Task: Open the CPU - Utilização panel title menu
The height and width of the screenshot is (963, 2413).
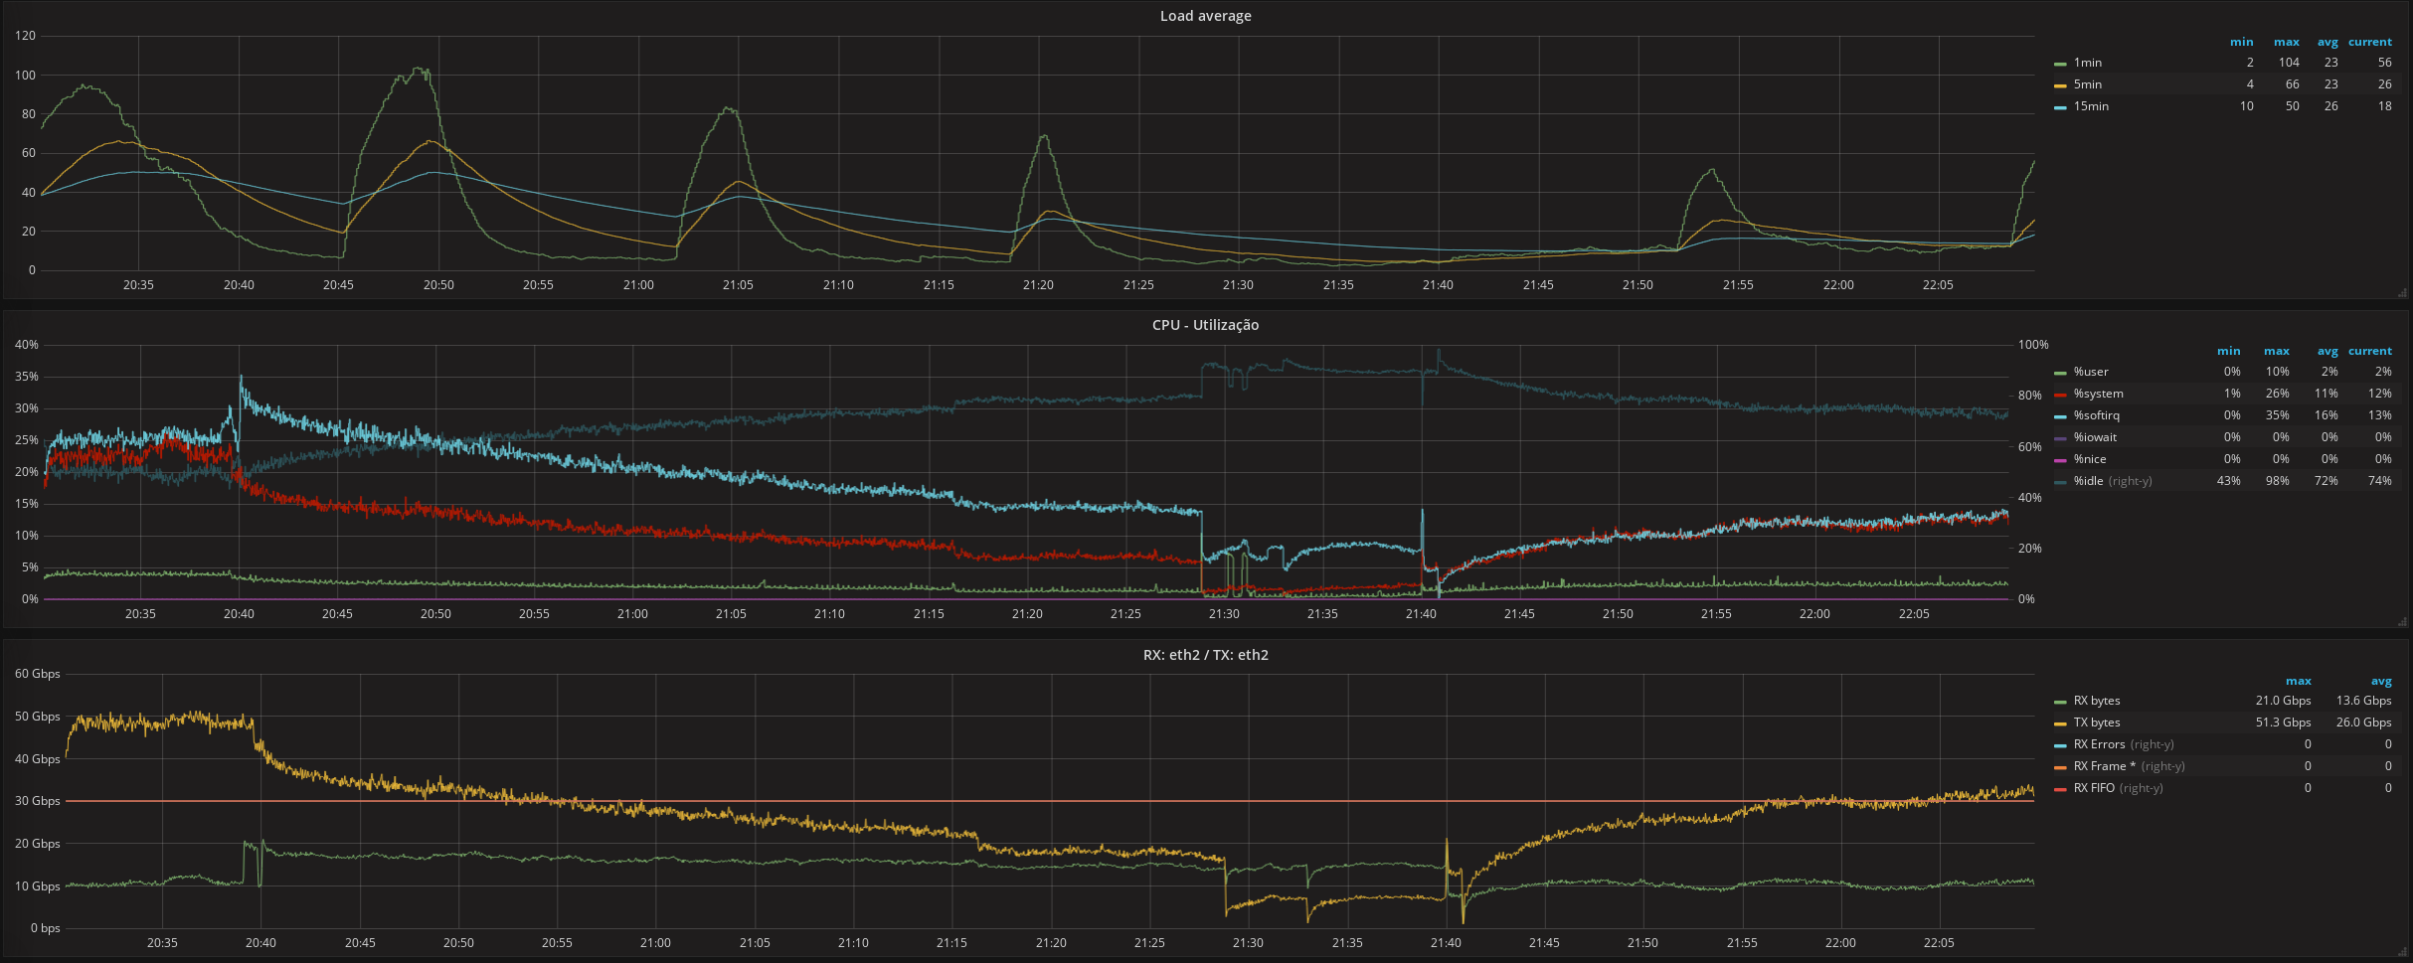Action: coord(1205,325)
